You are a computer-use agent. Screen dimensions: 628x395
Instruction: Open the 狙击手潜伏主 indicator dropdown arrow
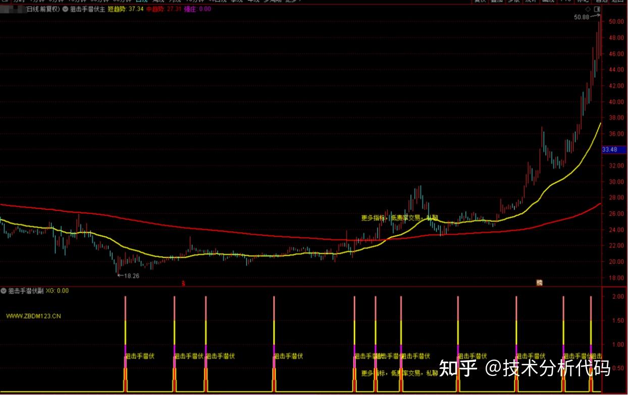click(x=66, y=9)
